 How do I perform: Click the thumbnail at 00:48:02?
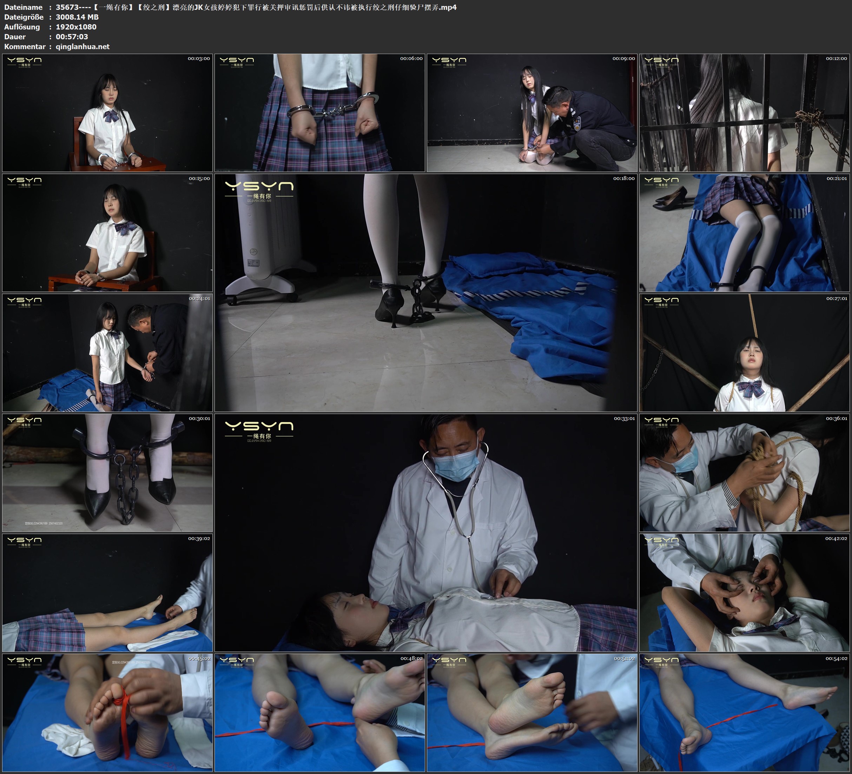click(319, 713)
